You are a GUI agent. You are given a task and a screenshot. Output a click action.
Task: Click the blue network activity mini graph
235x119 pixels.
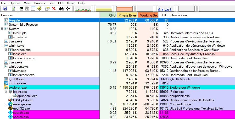pyautogui.click(x=166, y=9)
